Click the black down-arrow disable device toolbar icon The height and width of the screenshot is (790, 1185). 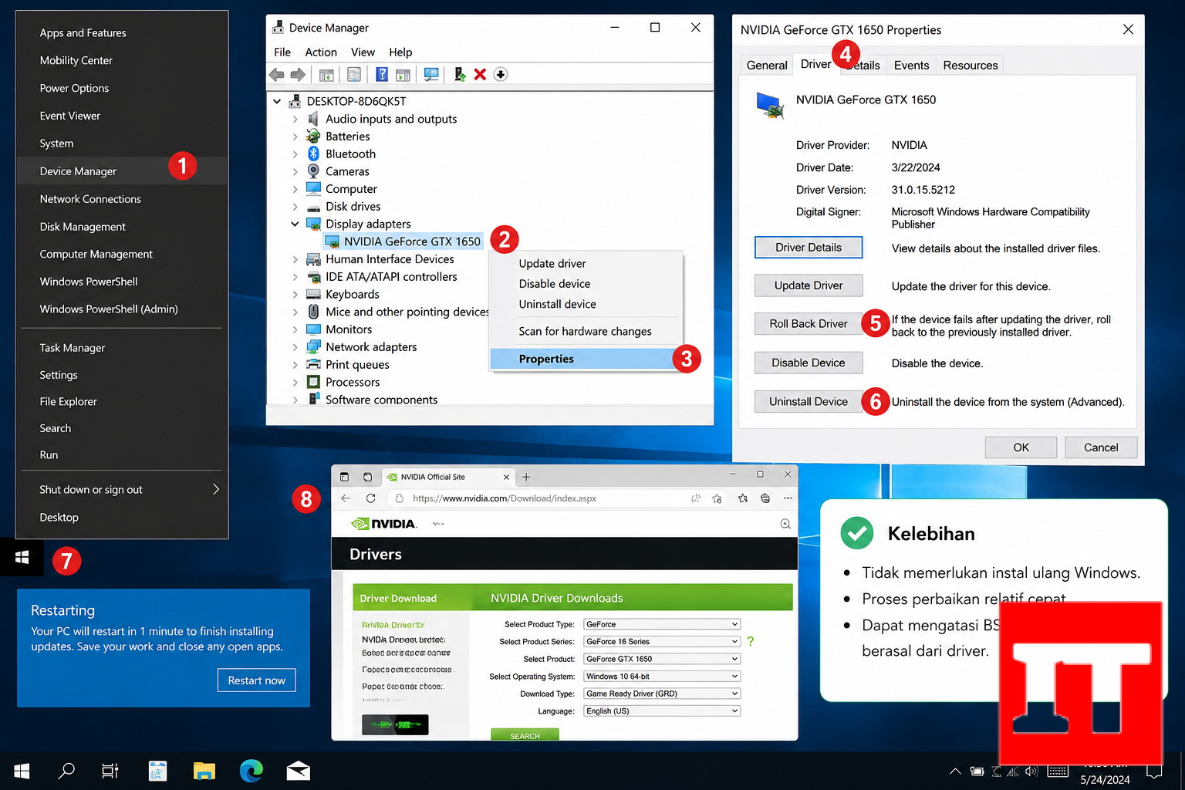[x=501, y=74]
